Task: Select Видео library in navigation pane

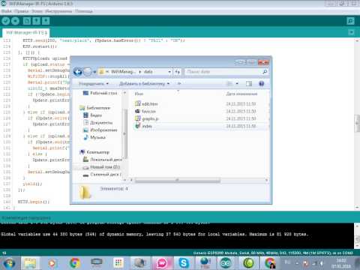Action: click(x=92, y=115)
